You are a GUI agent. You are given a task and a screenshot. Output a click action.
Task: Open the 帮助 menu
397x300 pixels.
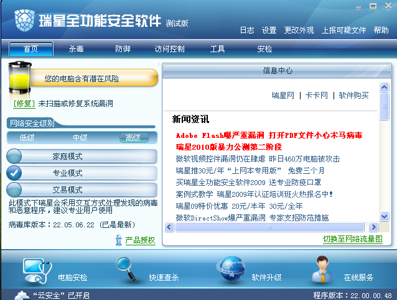point(381,30)
